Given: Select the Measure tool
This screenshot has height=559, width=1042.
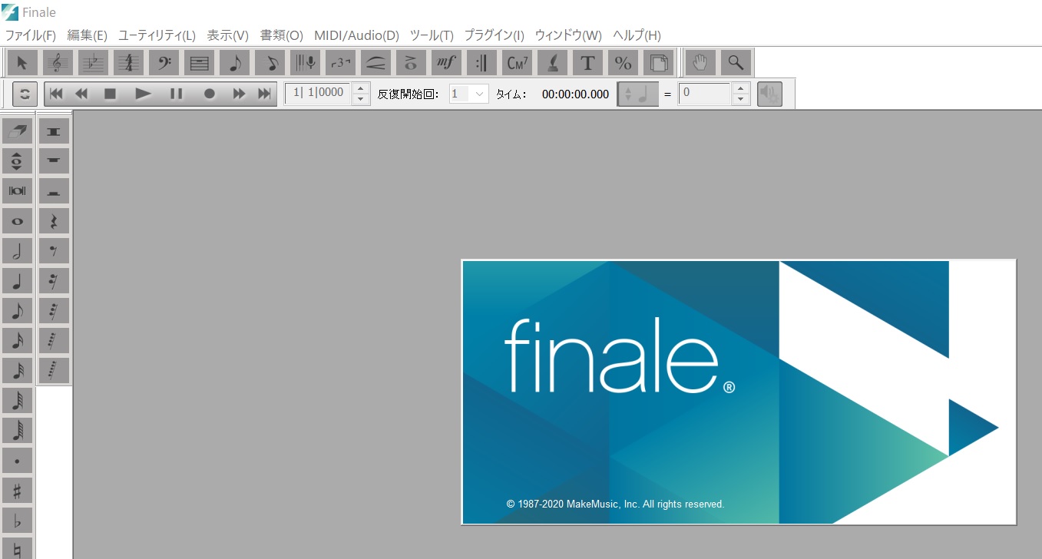Looking at the screenshot, I should click(199, 62).
